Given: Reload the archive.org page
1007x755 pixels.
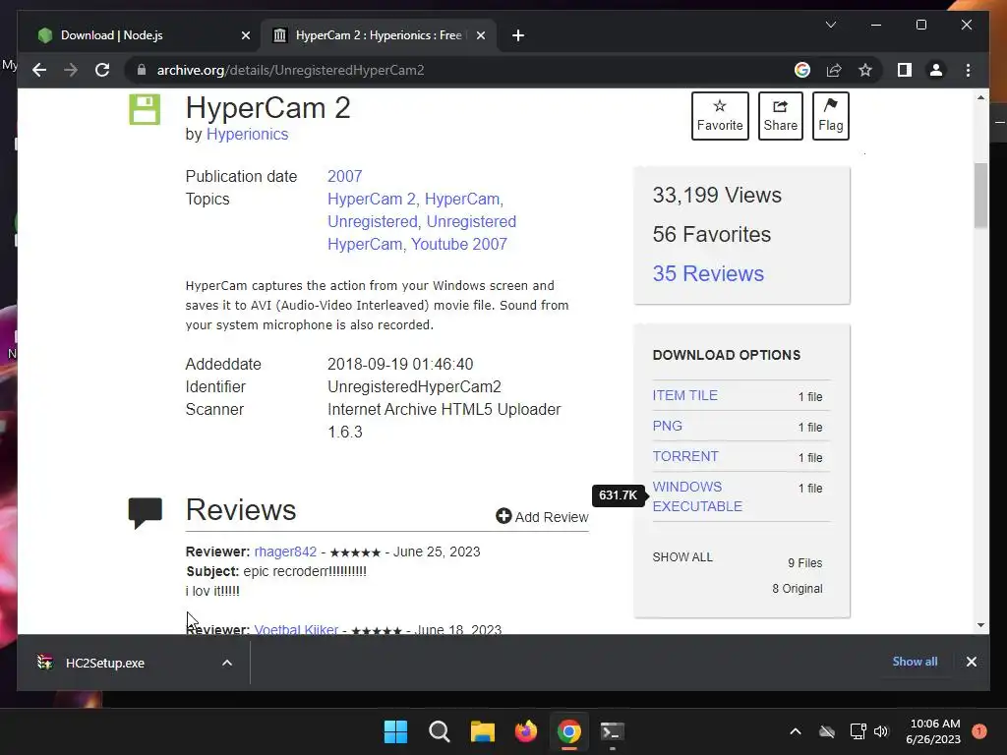Looking at the screenshot, I should (x=102, y=70).
